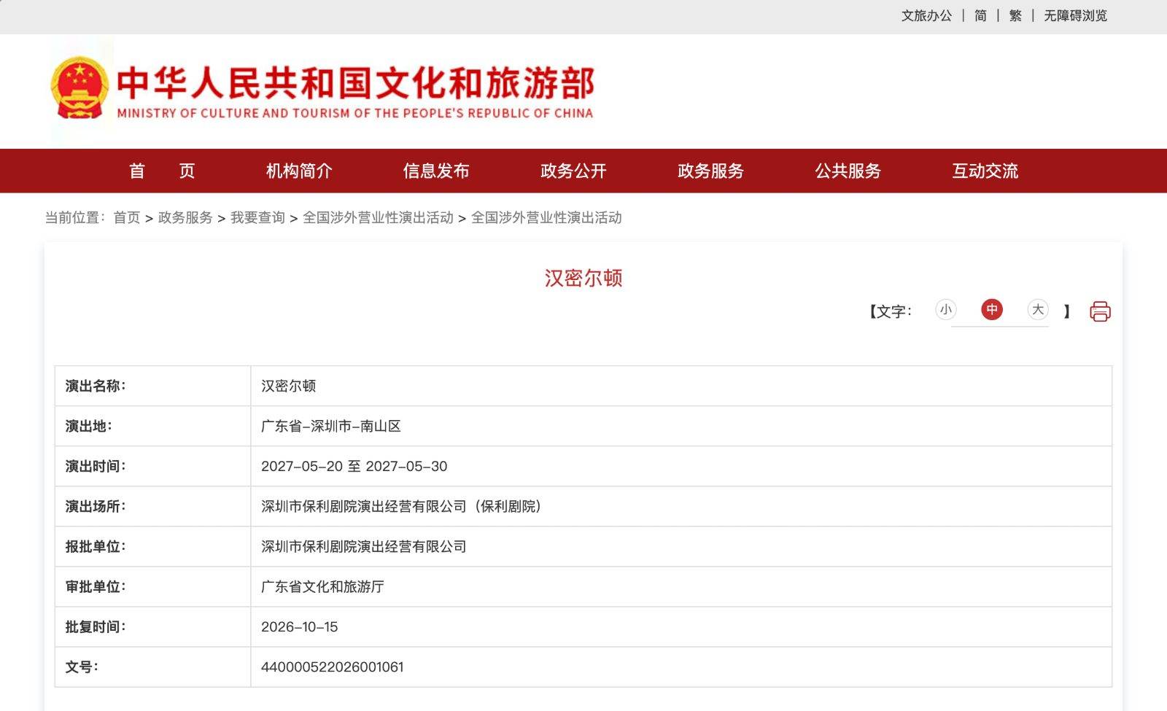Click the printer icon to print page
Screen dimensions: 1167x711
click(x=1100, y=311)
